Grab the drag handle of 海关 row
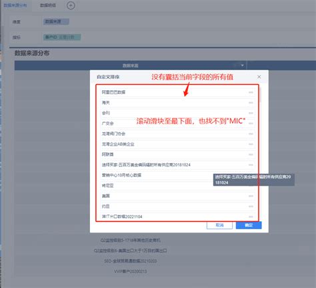Viewport: 316px width, 288px height. click(x=251, y=103)
